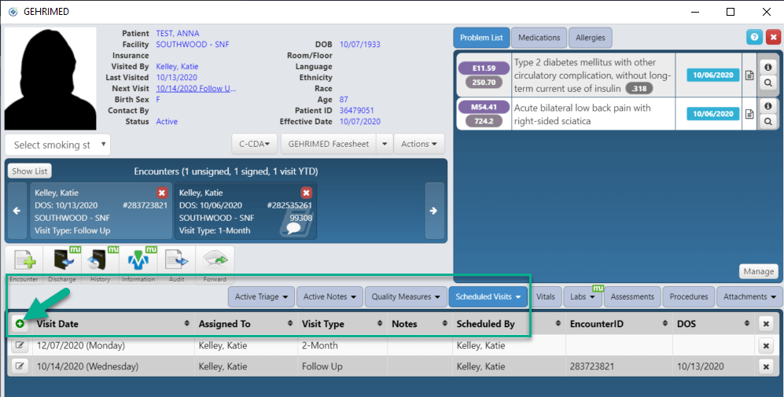
Task: Switch to the Allergies tab
Action: pos(590,38)
